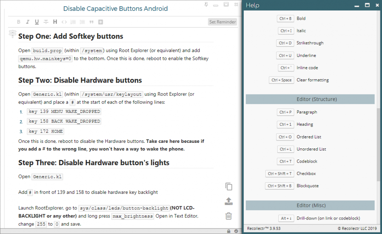This screenshot has height=234, width=382.
Task: Pin the note window with the pushpin icon
Action: (x=206, y=4)
